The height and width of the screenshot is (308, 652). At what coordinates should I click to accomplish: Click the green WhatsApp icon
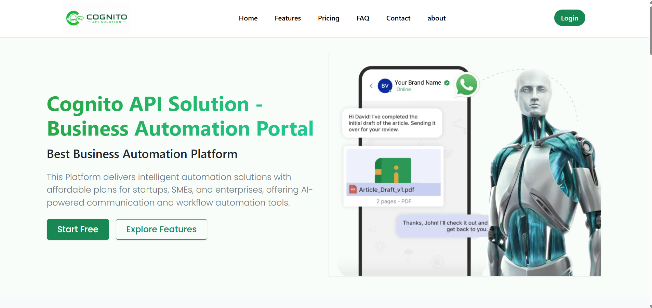click(x=467, y=85)
